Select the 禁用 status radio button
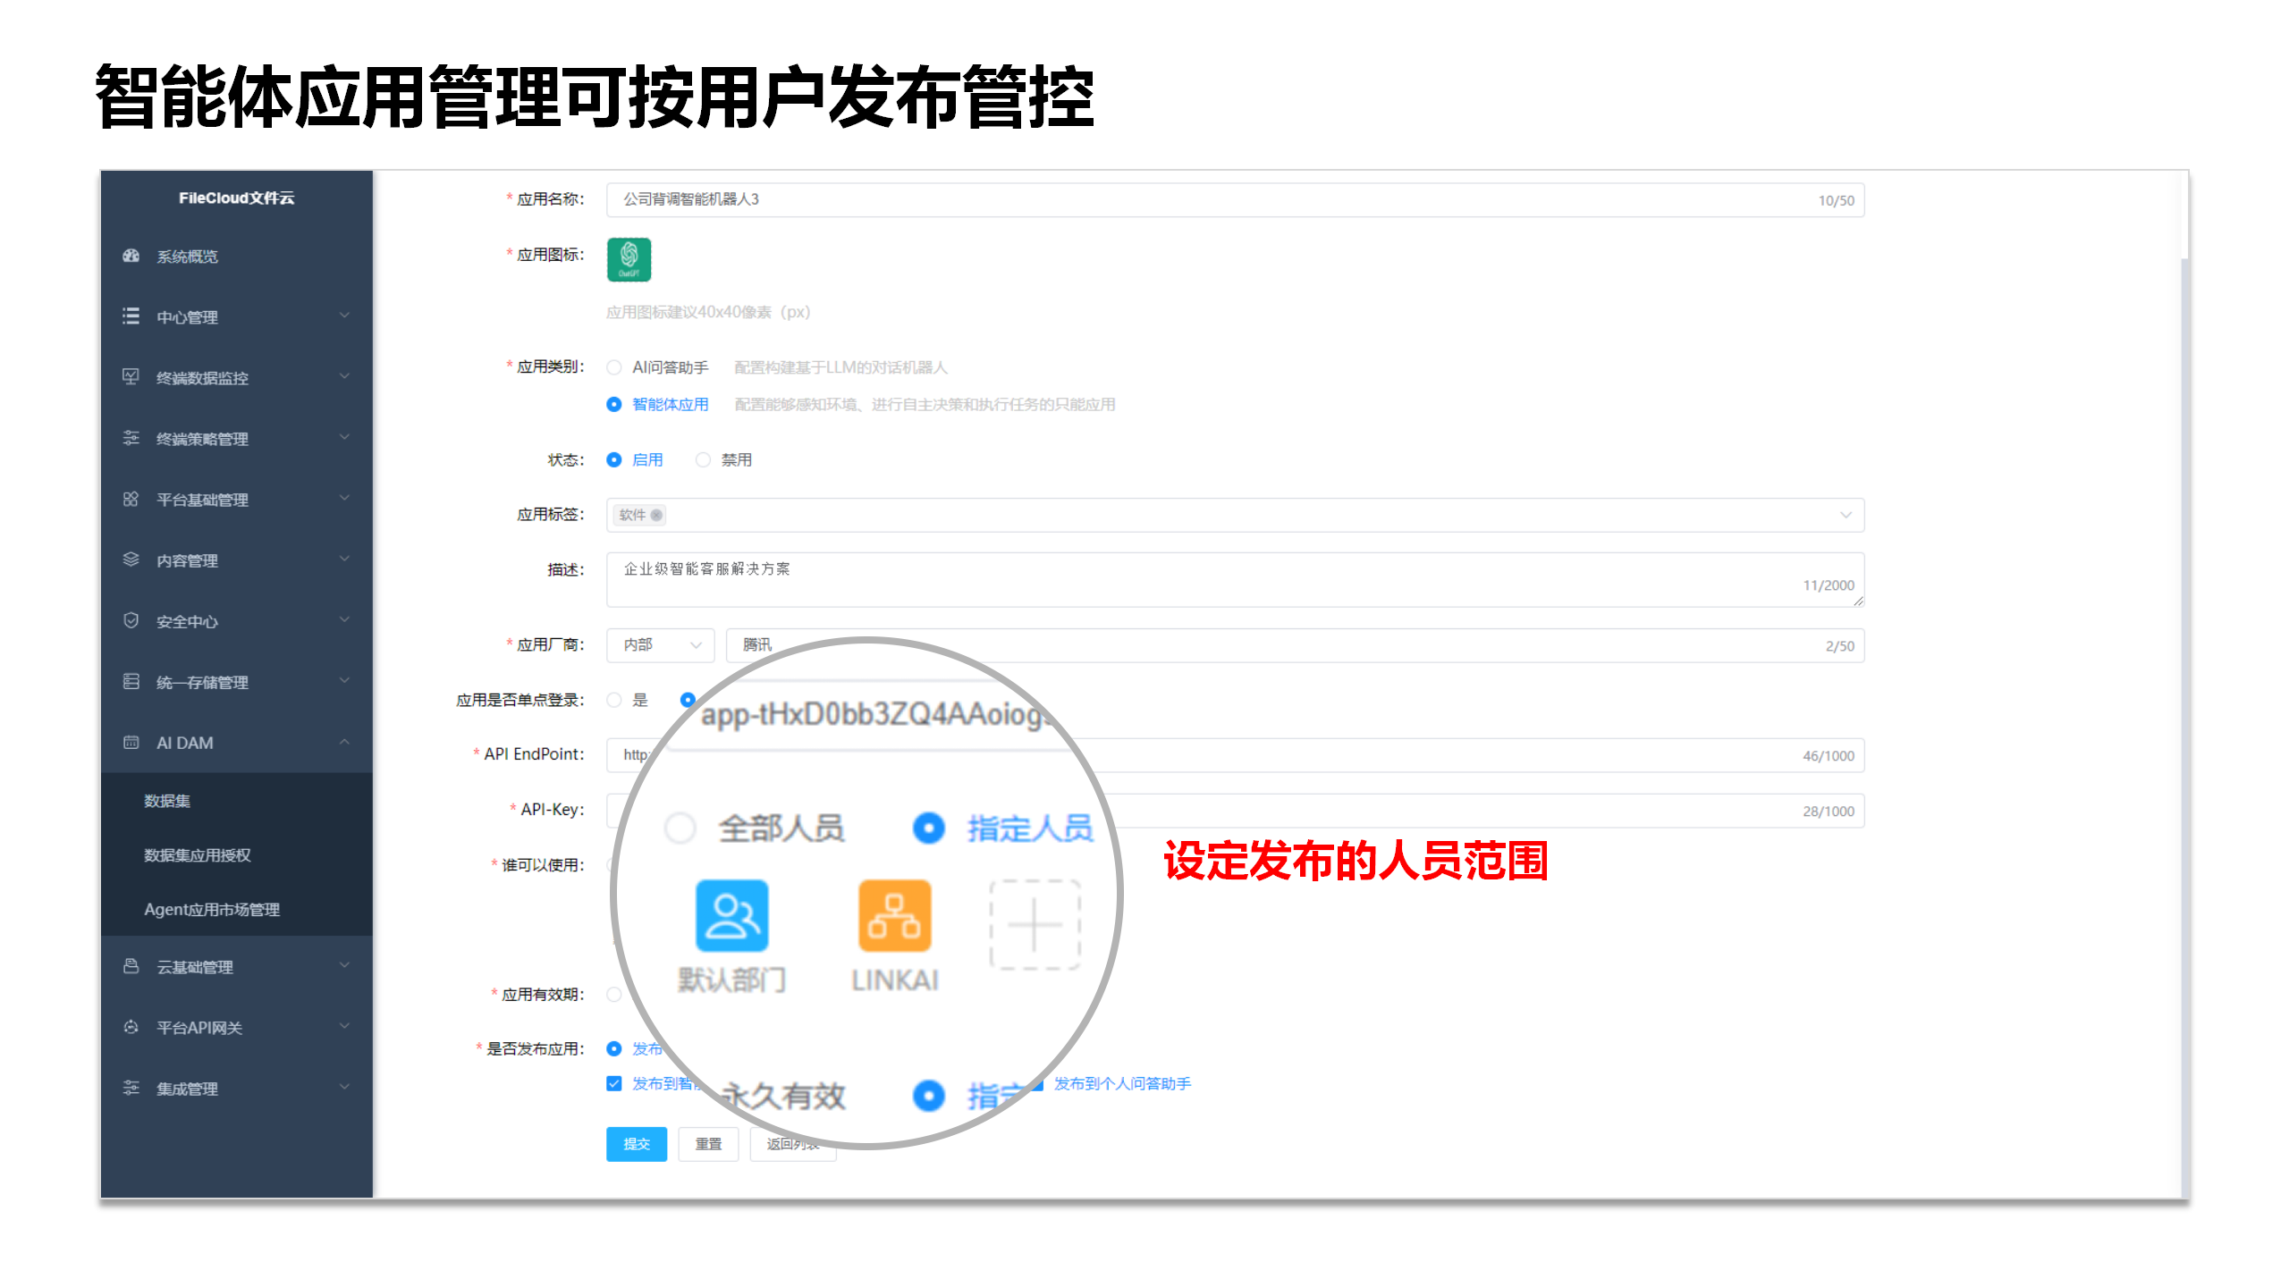The height and width of the screenshot is (1287, 2289). point(704,459)
